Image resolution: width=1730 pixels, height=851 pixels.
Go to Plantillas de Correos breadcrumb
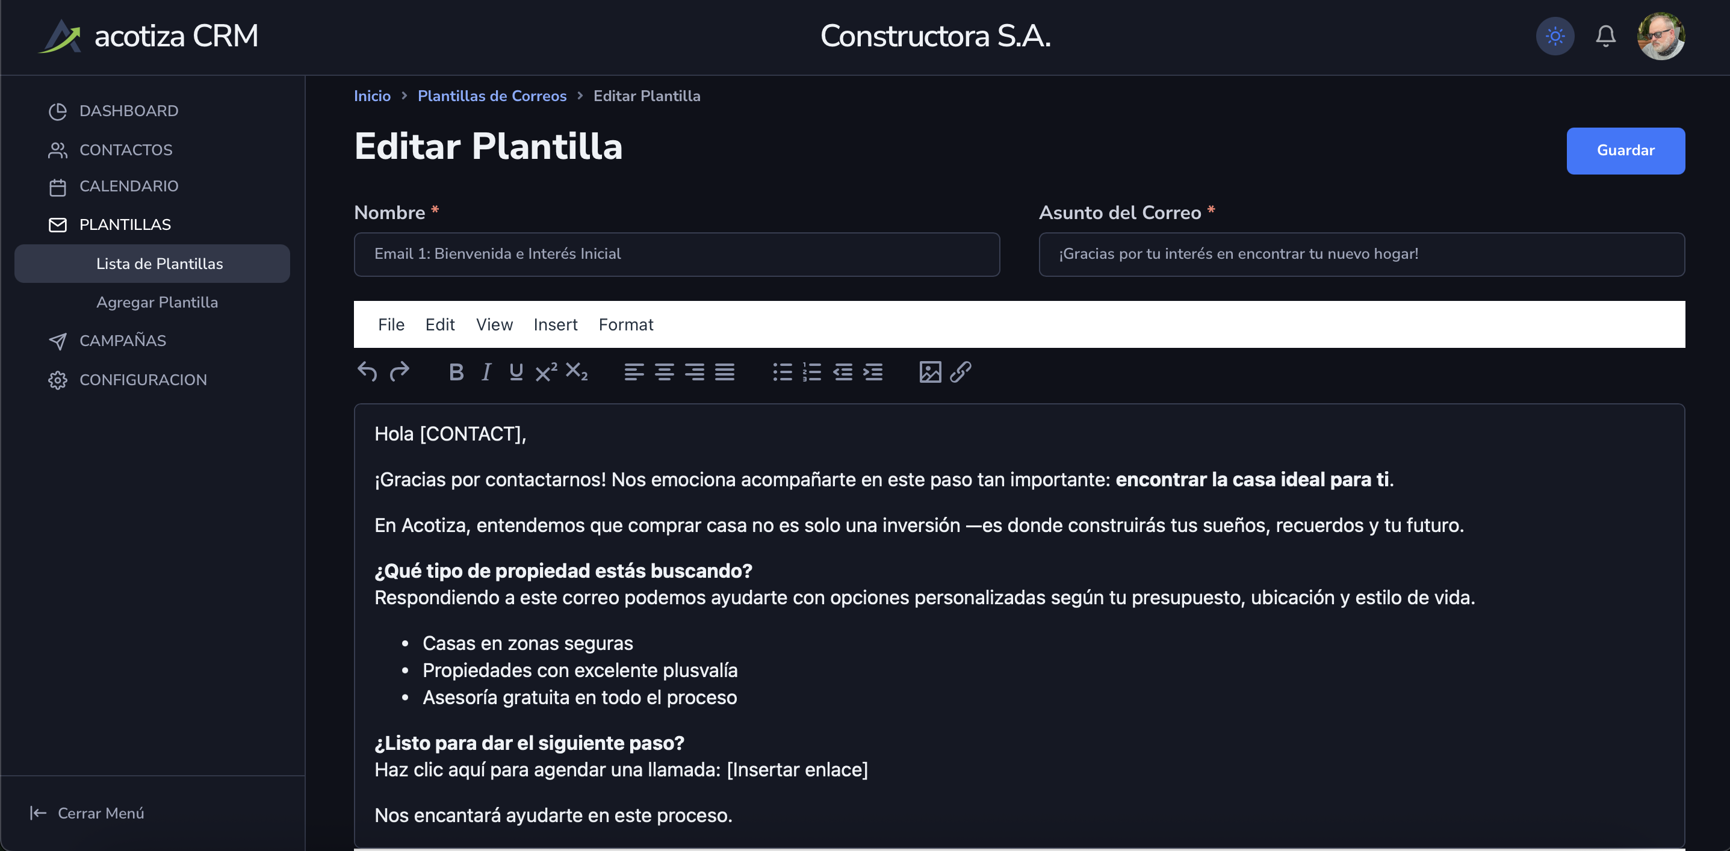coord(492,96)
